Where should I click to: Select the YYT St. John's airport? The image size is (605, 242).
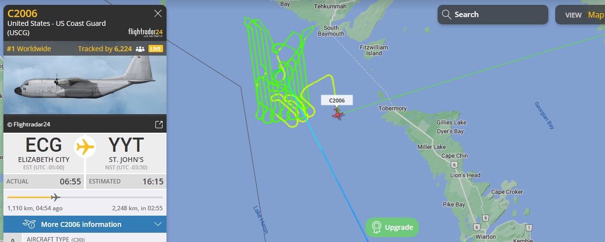126,151
